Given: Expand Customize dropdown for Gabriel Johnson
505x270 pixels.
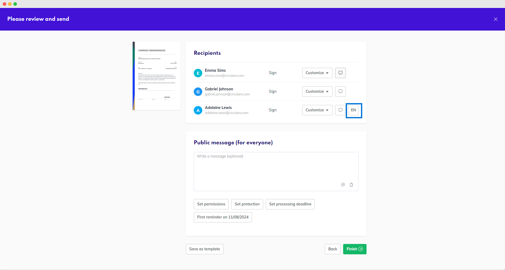Looking at the screenshot, I should pos(317,91).
